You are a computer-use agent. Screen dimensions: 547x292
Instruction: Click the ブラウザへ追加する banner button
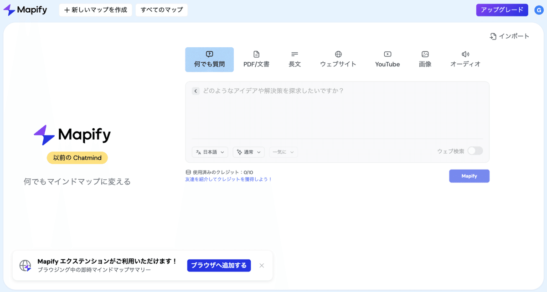[219, 265]
